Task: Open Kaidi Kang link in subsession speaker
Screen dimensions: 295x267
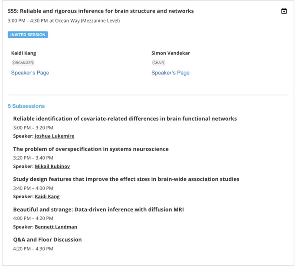Action: coord(47,196)
